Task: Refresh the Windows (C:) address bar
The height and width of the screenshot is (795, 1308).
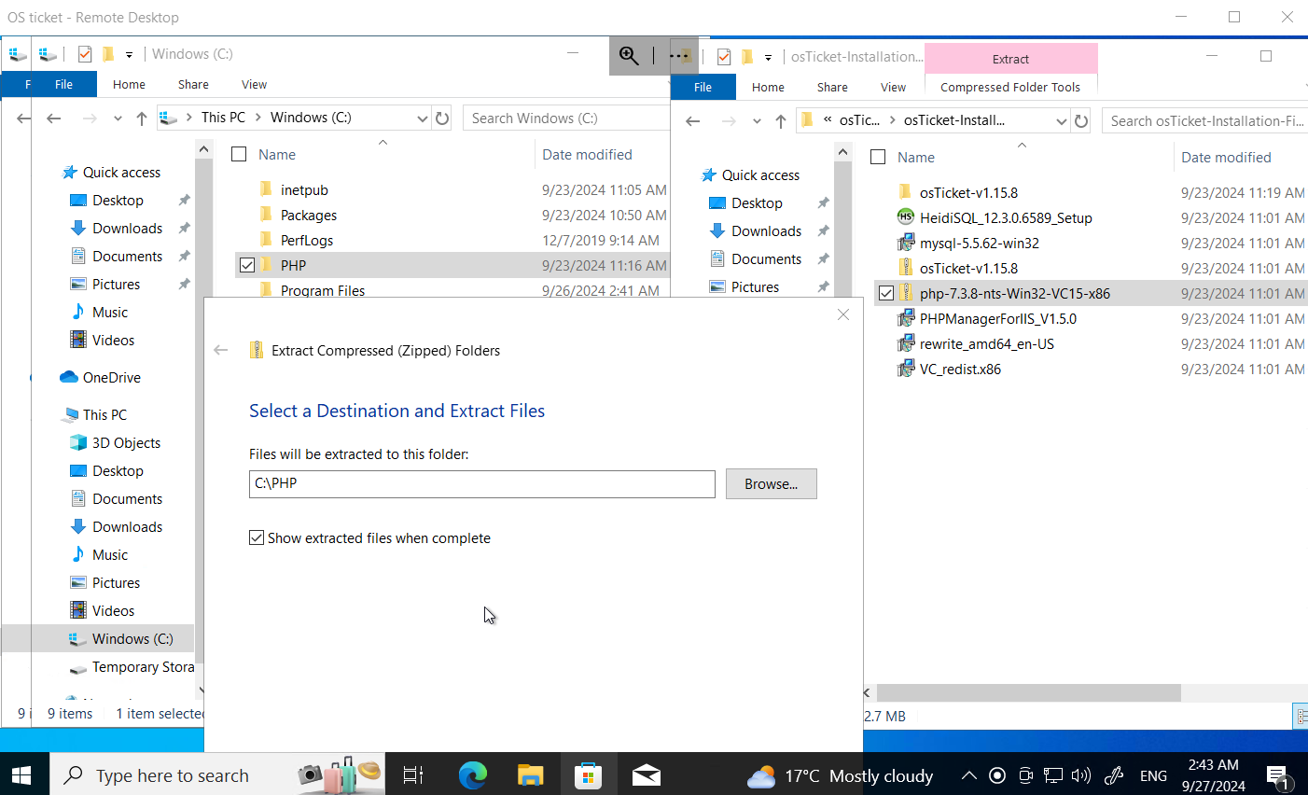Action: tap(442, 119)
